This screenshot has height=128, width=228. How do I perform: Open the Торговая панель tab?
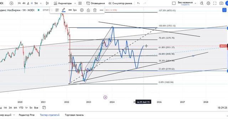coord(74,115)
